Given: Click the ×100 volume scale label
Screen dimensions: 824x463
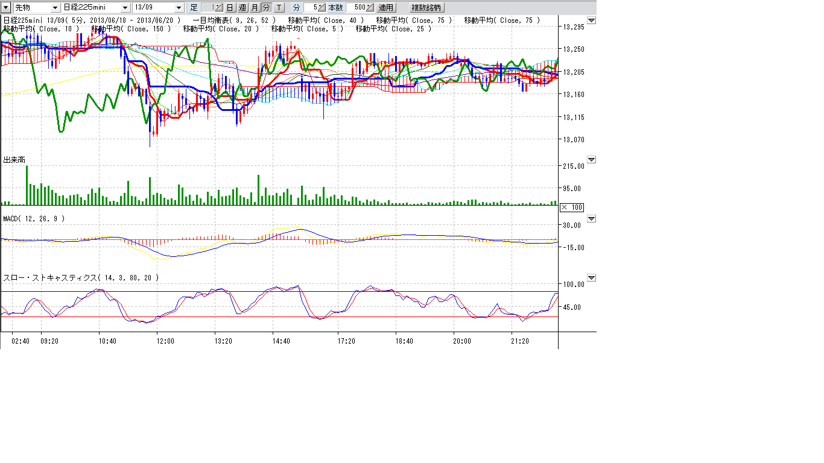Looking at the screenshot, I should click(x=571, y=207).
